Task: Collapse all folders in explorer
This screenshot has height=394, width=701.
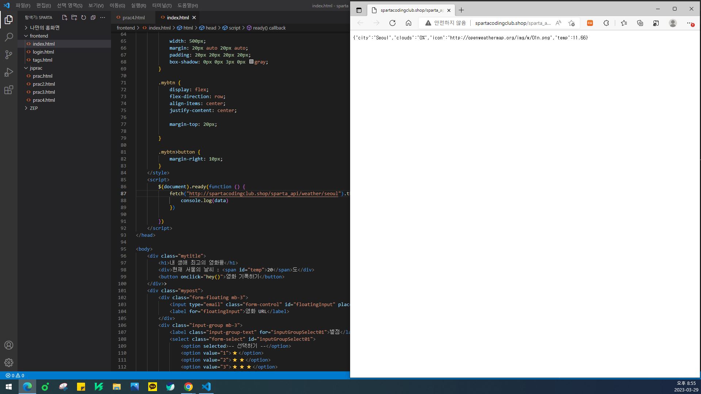Action: pyautogui.click(x=93, y=18)
